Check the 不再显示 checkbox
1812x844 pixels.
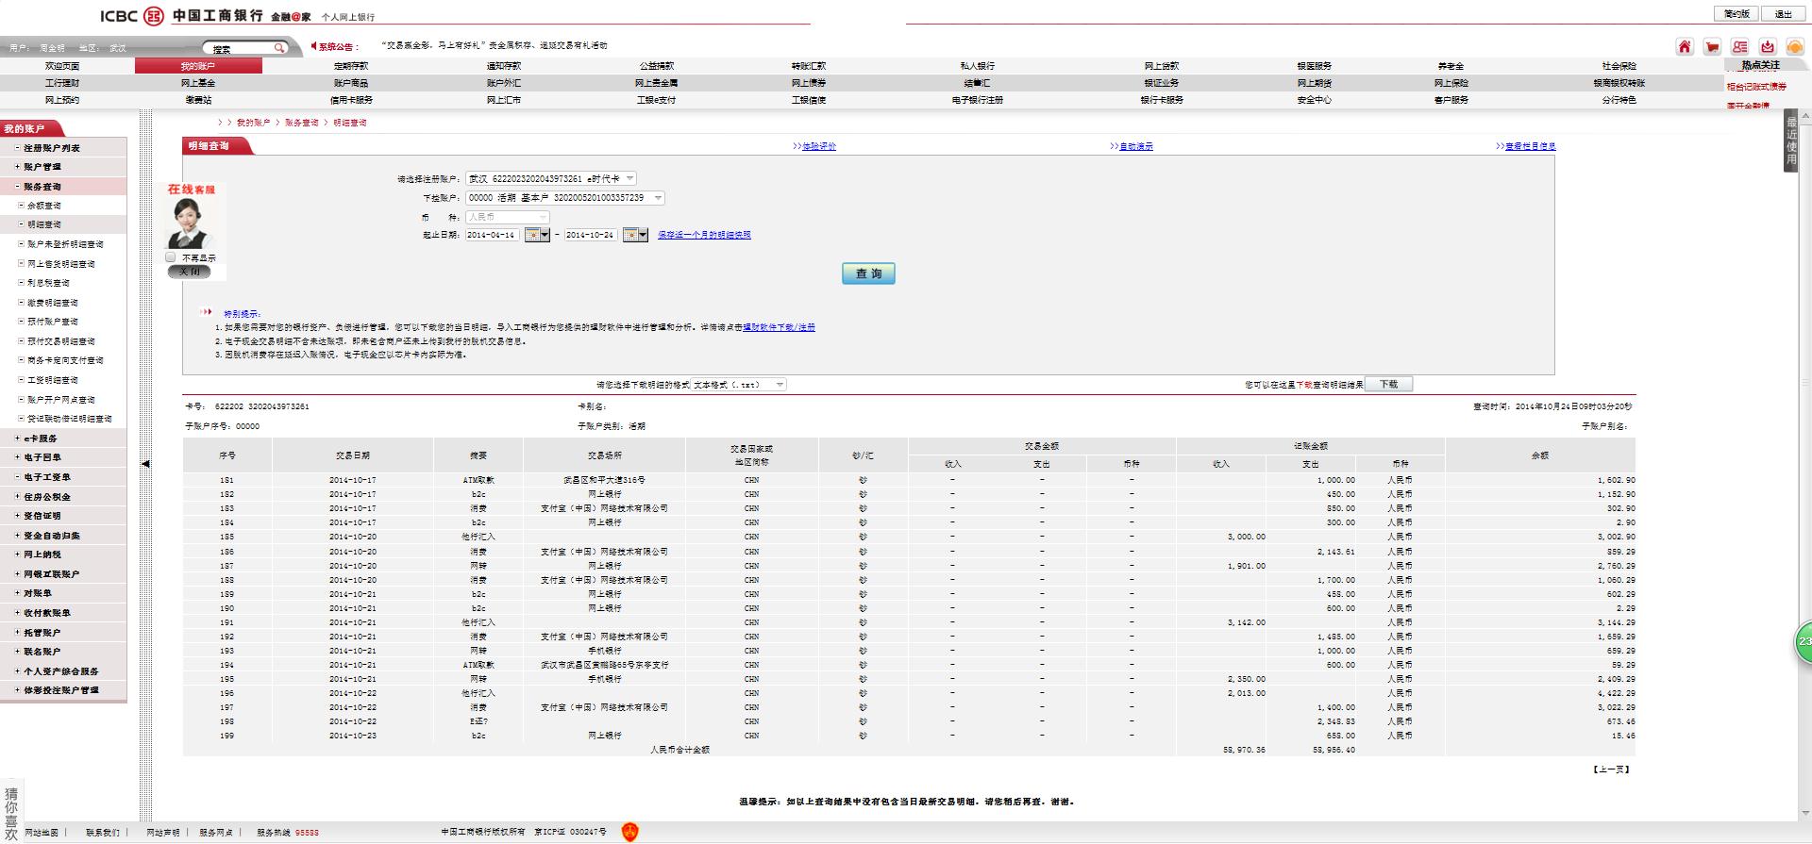click(x=171, y=257)
